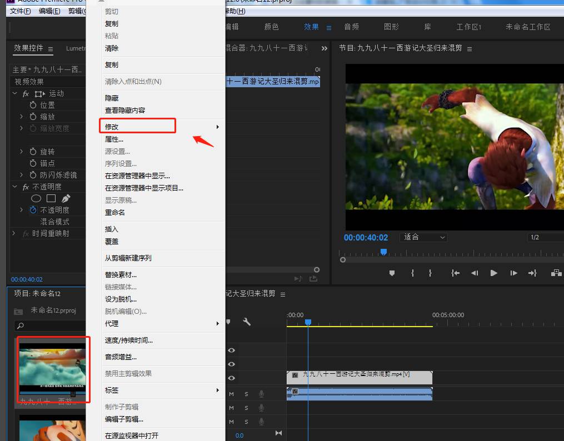Create an ellipse mask under 不透明度
The image size is (564, 441).
pos(36,198)
